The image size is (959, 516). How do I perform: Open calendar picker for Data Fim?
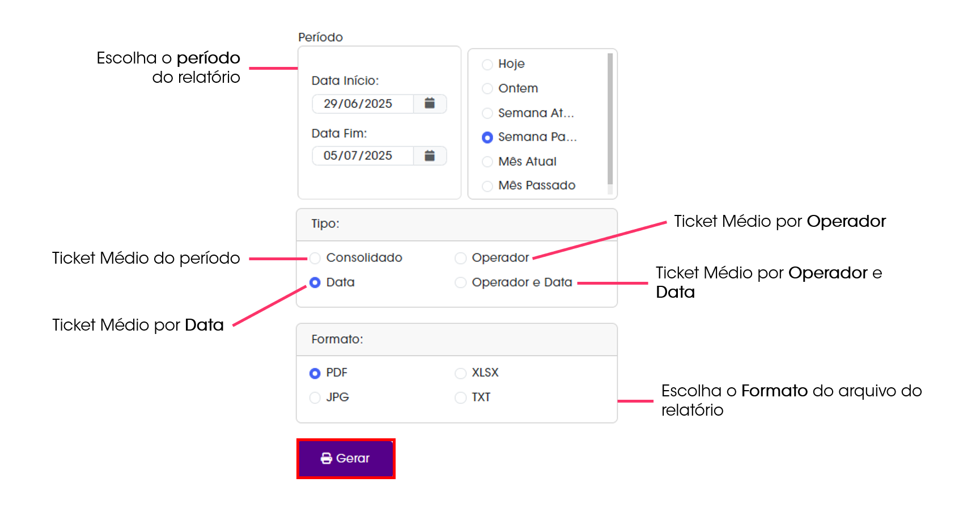tap(430, 156)
